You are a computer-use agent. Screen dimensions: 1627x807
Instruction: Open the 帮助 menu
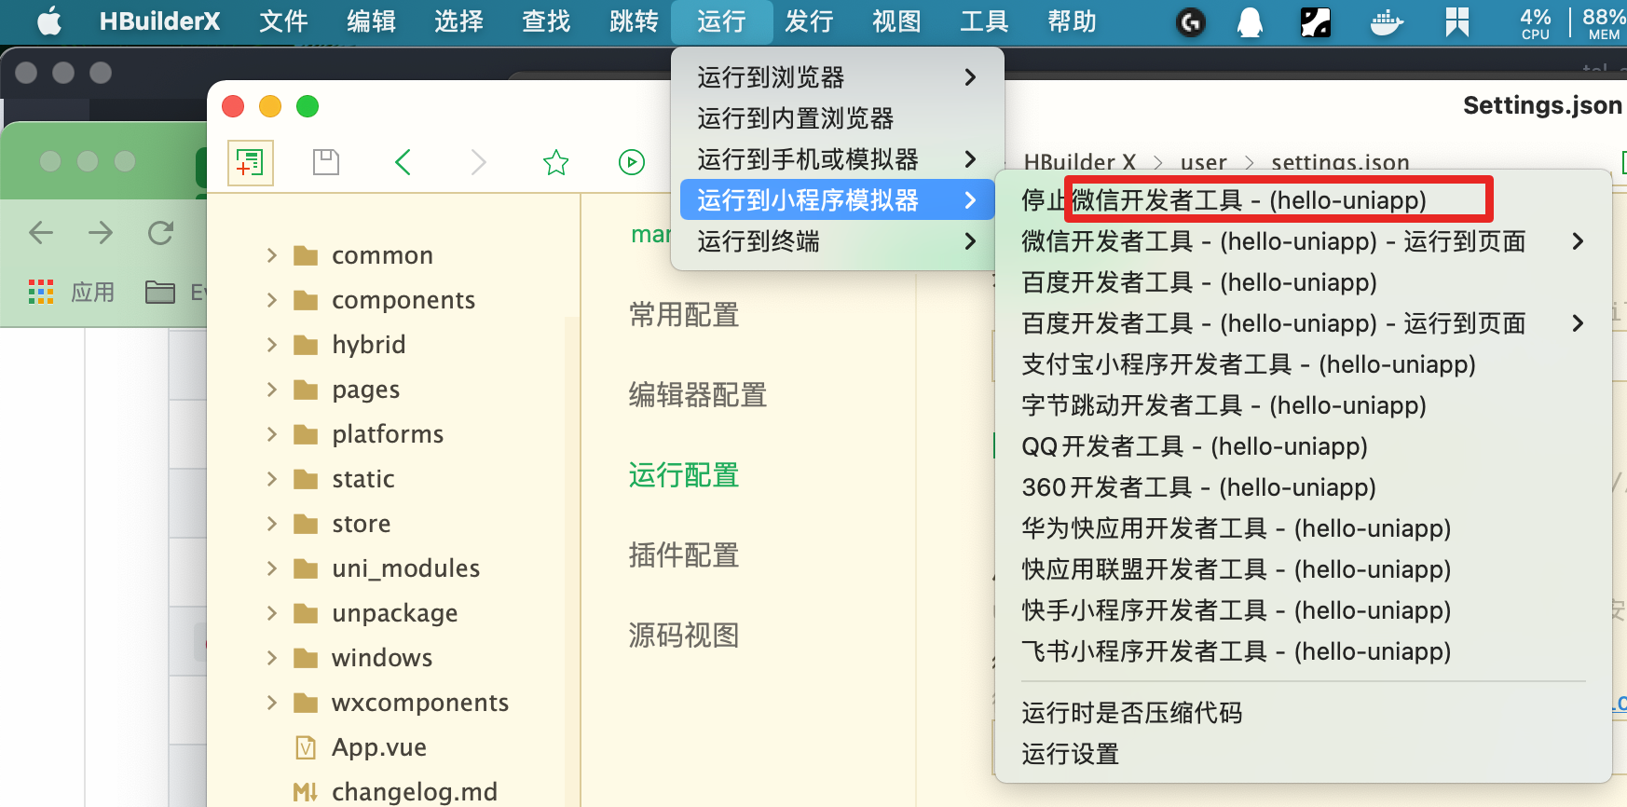click(1072, 21)
